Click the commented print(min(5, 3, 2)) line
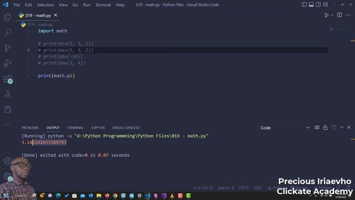 (x=65, y=43)
